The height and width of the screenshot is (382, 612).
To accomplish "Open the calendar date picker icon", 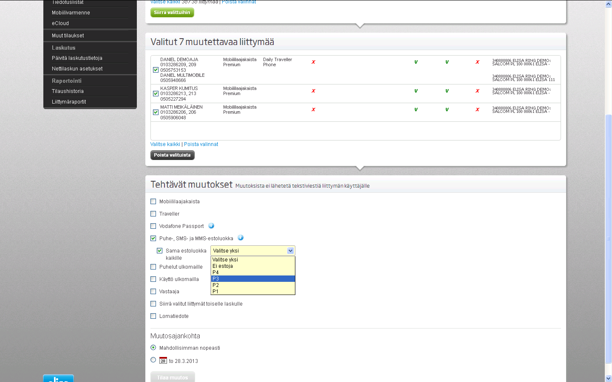I will (163, 360).
